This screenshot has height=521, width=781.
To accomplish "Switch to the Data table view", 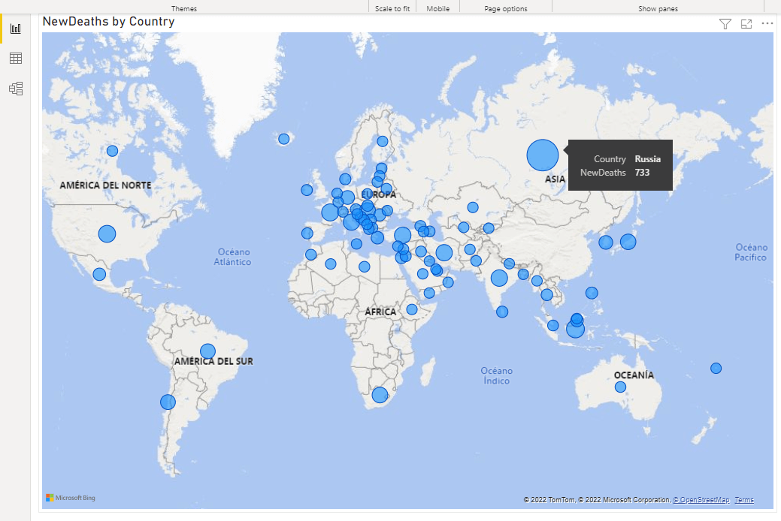I will (16, 59).
